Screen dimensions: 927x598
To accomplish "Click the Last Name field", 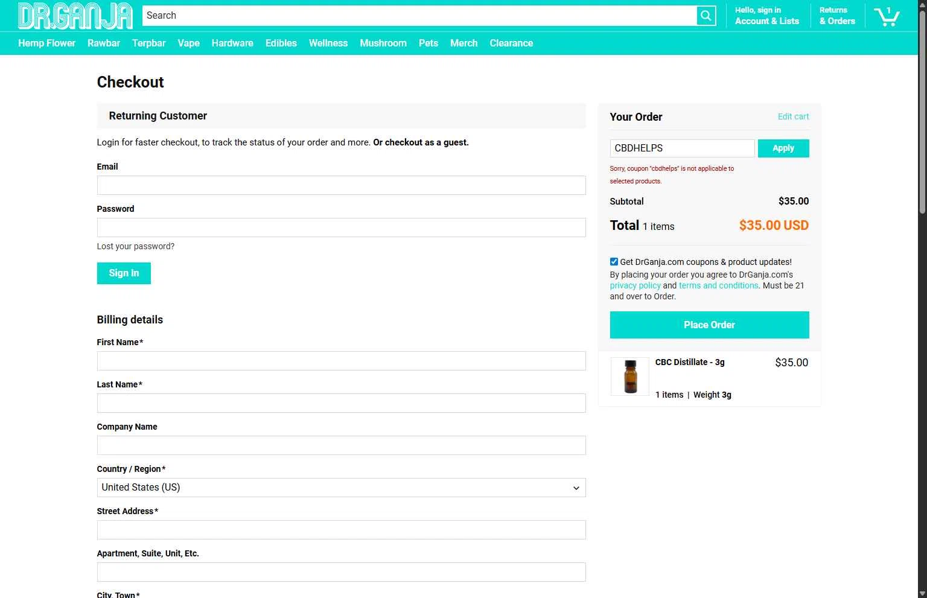I will (341, 403).
